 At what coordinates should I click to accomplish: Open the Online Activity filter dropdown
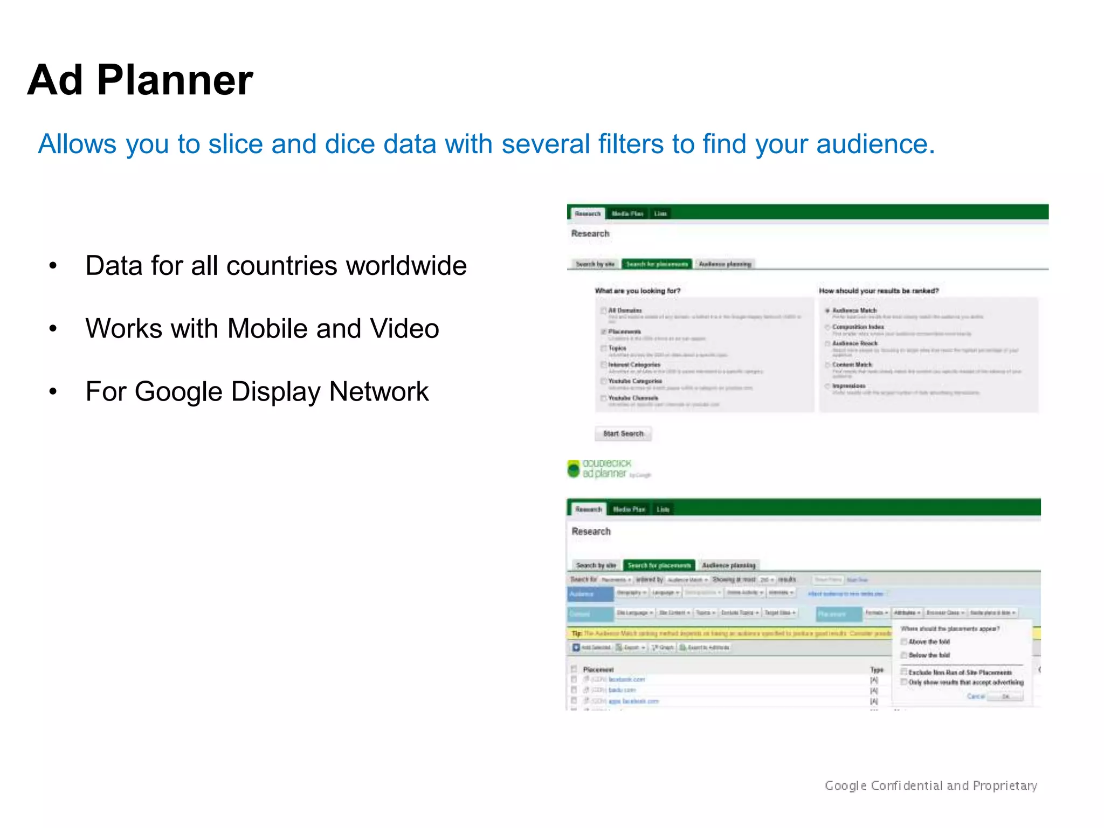point(745,592)
